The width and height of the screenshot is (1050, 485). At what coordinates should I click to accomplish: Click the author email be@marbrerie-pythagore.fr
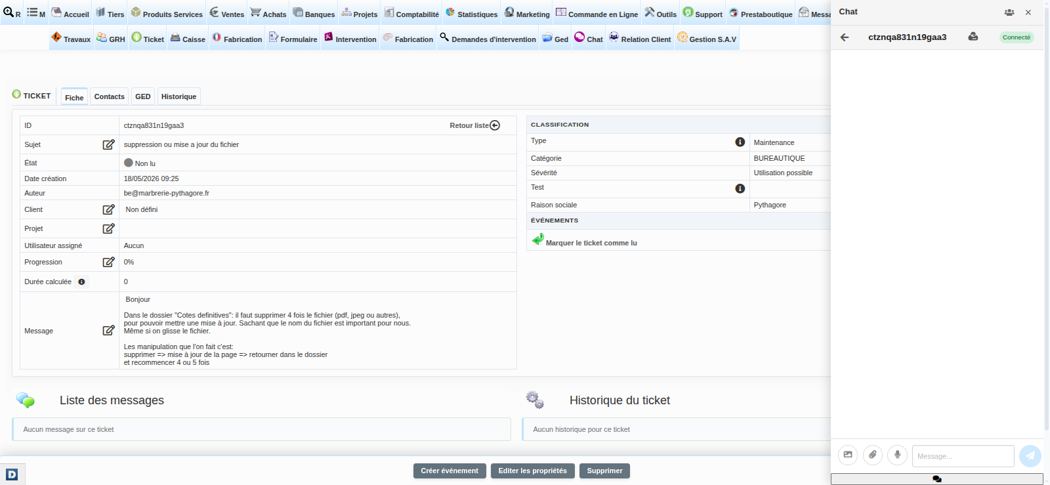tap(166, 193)
